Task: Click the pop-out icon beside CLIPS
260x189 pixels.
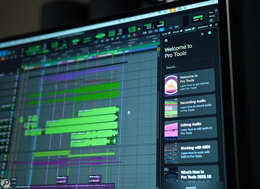Action: (169, 33)
